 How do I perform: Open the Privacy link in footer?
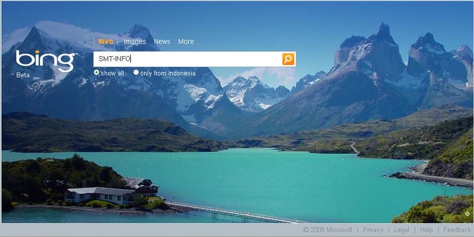(x=373, y=230)
